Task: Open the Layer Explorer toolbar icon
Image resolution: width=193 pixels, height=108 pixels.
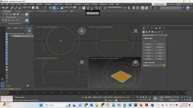Action: coord(138,8)
